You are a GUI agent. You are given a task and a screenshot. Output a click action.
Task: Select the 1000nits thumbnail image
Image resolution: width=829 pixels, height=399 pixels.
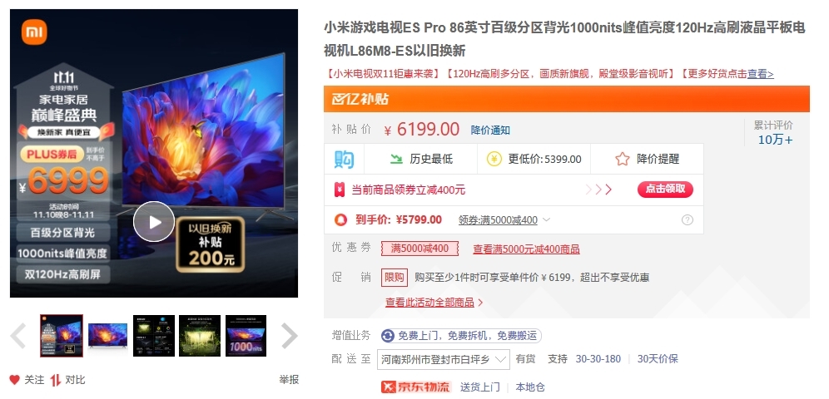click(x=246, y=336)
